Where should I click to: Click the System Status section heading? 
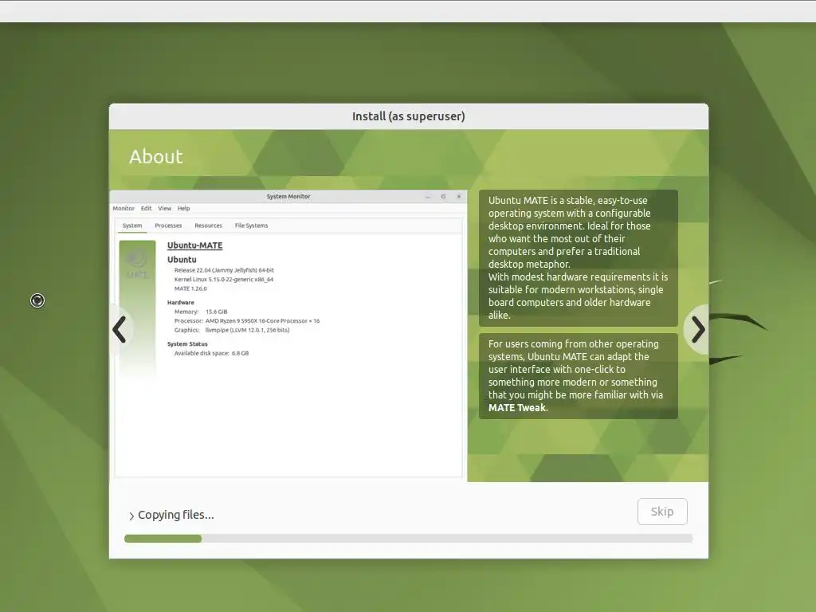click(187, 344)
